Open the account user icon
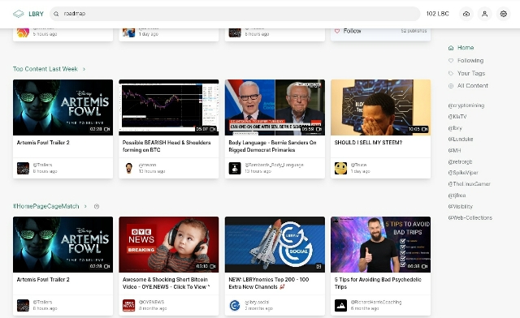 click(x=485, y=14)
